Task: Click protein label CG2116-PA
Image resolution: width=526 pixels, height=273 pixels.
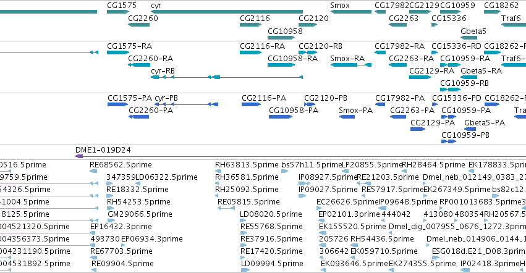Action: [264, 98]
